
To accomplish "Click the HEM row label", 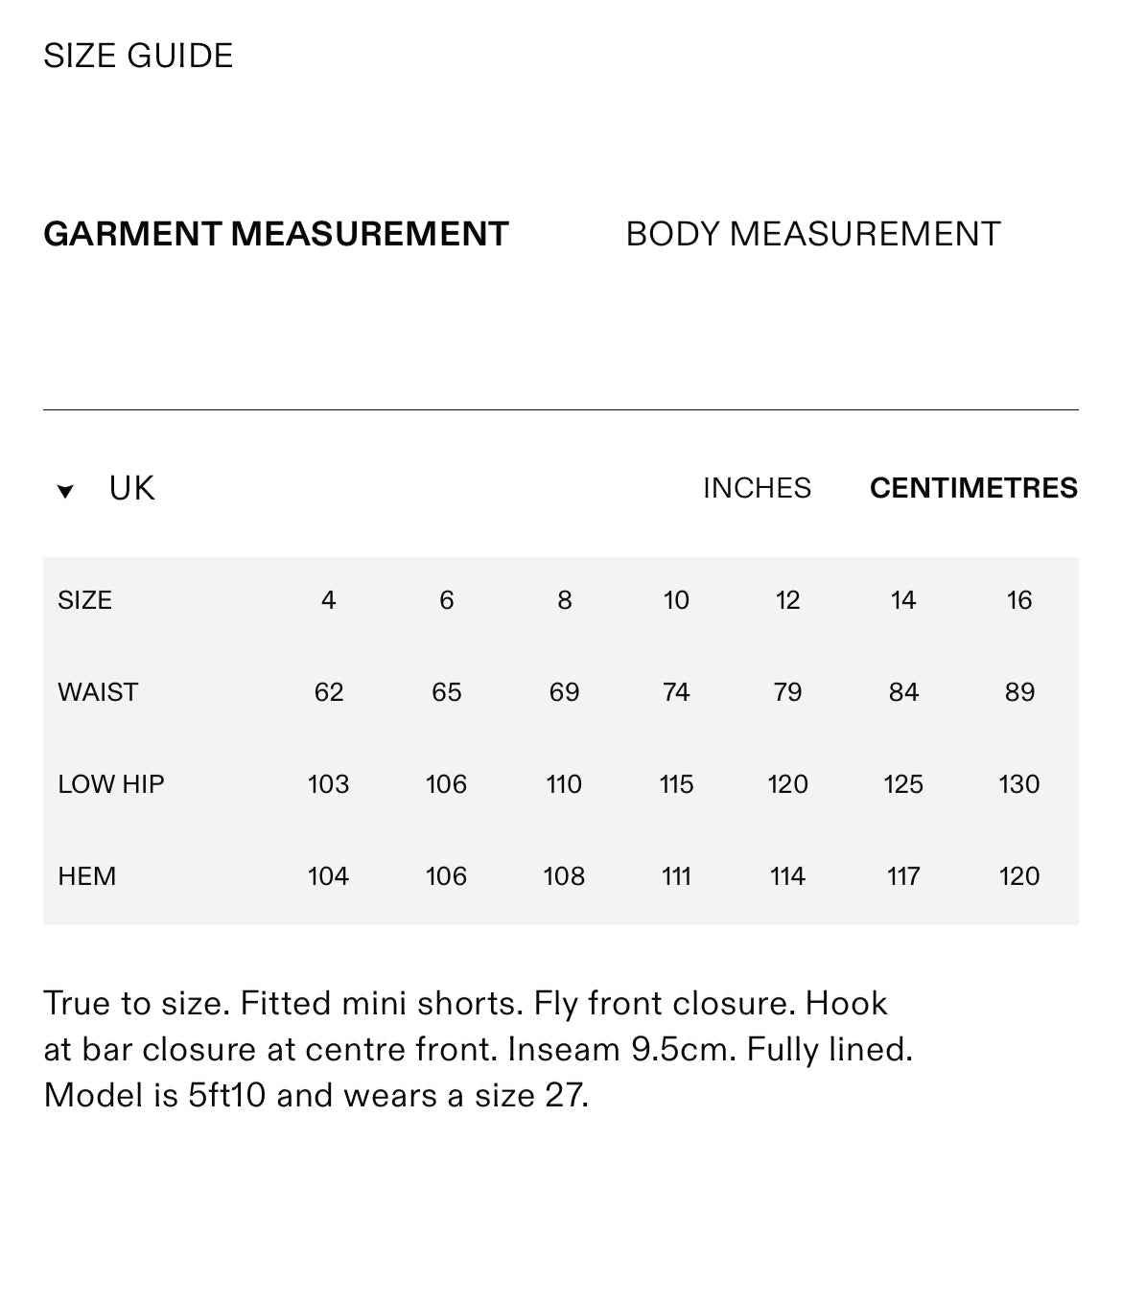I will [x=86, y=876].
